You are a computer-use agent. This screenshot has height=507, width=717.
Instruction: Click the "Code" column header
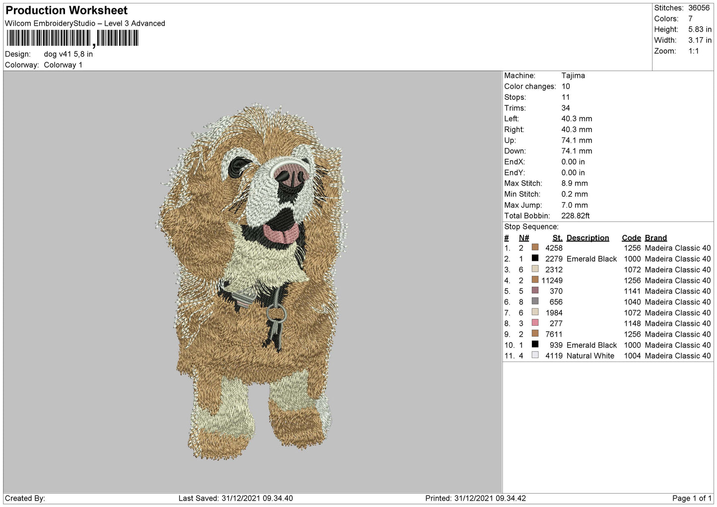point(631,238)
